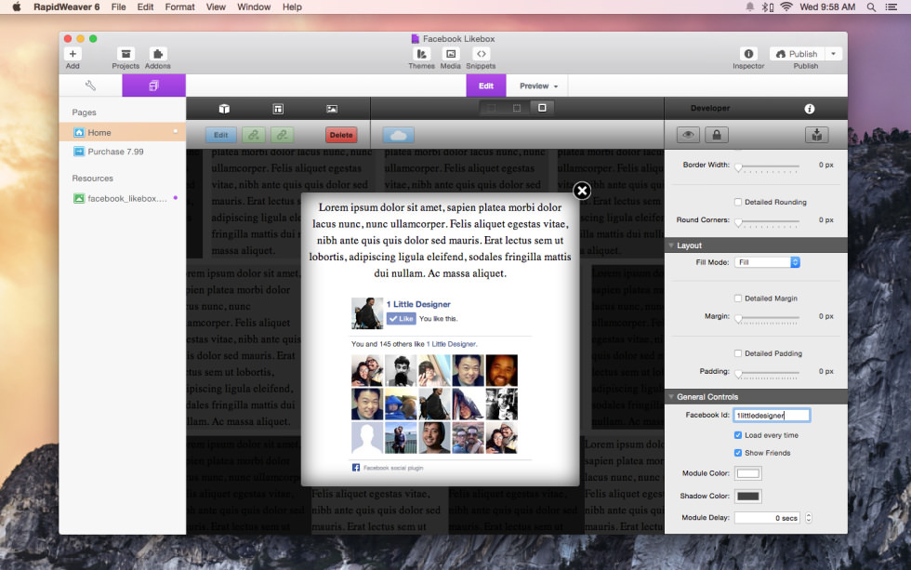911x570 pixels.
Task: Open the File menu
Action: coord(119,7)
